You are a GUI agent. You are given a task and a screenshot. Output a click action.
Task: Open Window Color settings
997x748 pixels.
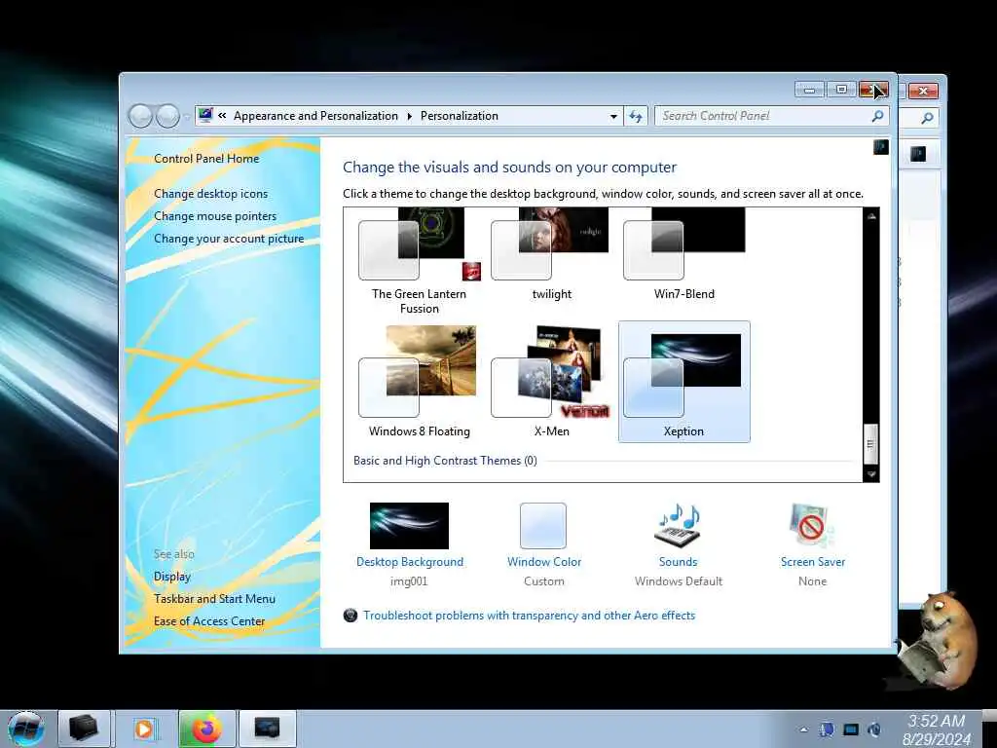[543, 543]
